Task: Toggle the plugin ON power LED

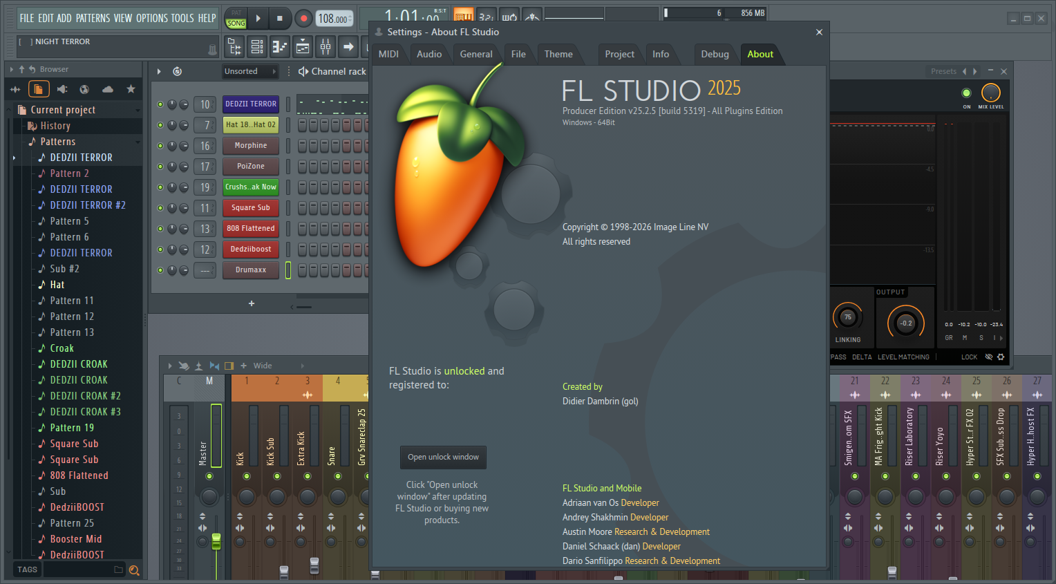Action: point(966,93)
